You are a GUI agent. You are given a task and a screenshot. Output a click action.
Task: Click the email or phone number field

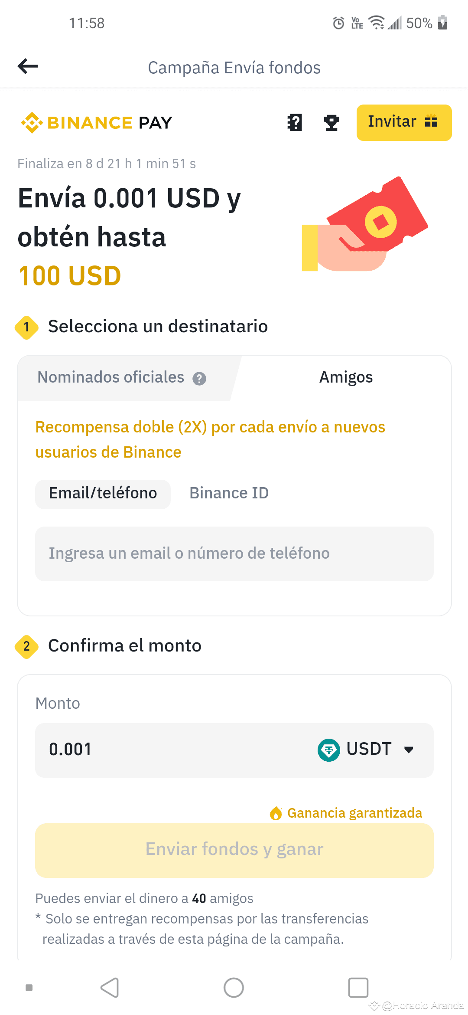pos(234,554)
